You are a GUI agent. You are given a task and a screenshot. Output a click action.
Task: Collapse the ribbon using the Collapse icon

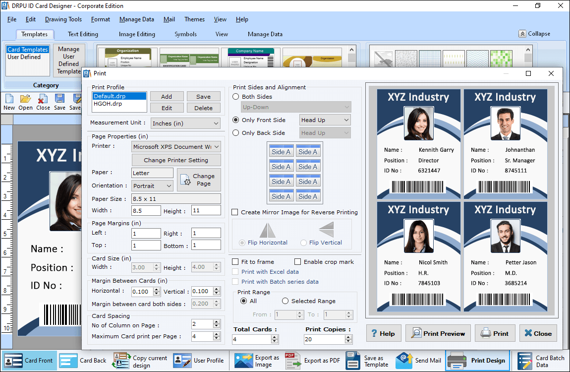522,34
